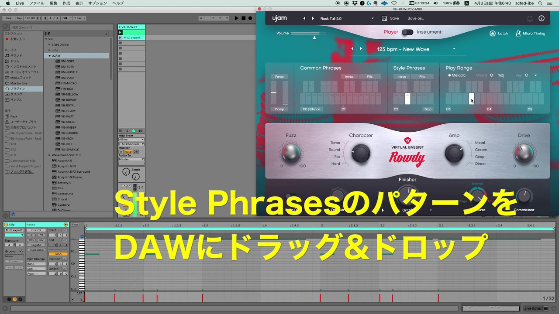Collapse the UJAM folder in the browser
The image size is (559, 314).
coord(49,55)
